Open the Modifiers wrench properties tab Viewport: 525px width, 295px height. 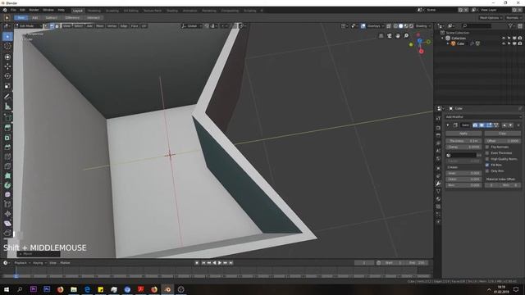pos(438,184)
